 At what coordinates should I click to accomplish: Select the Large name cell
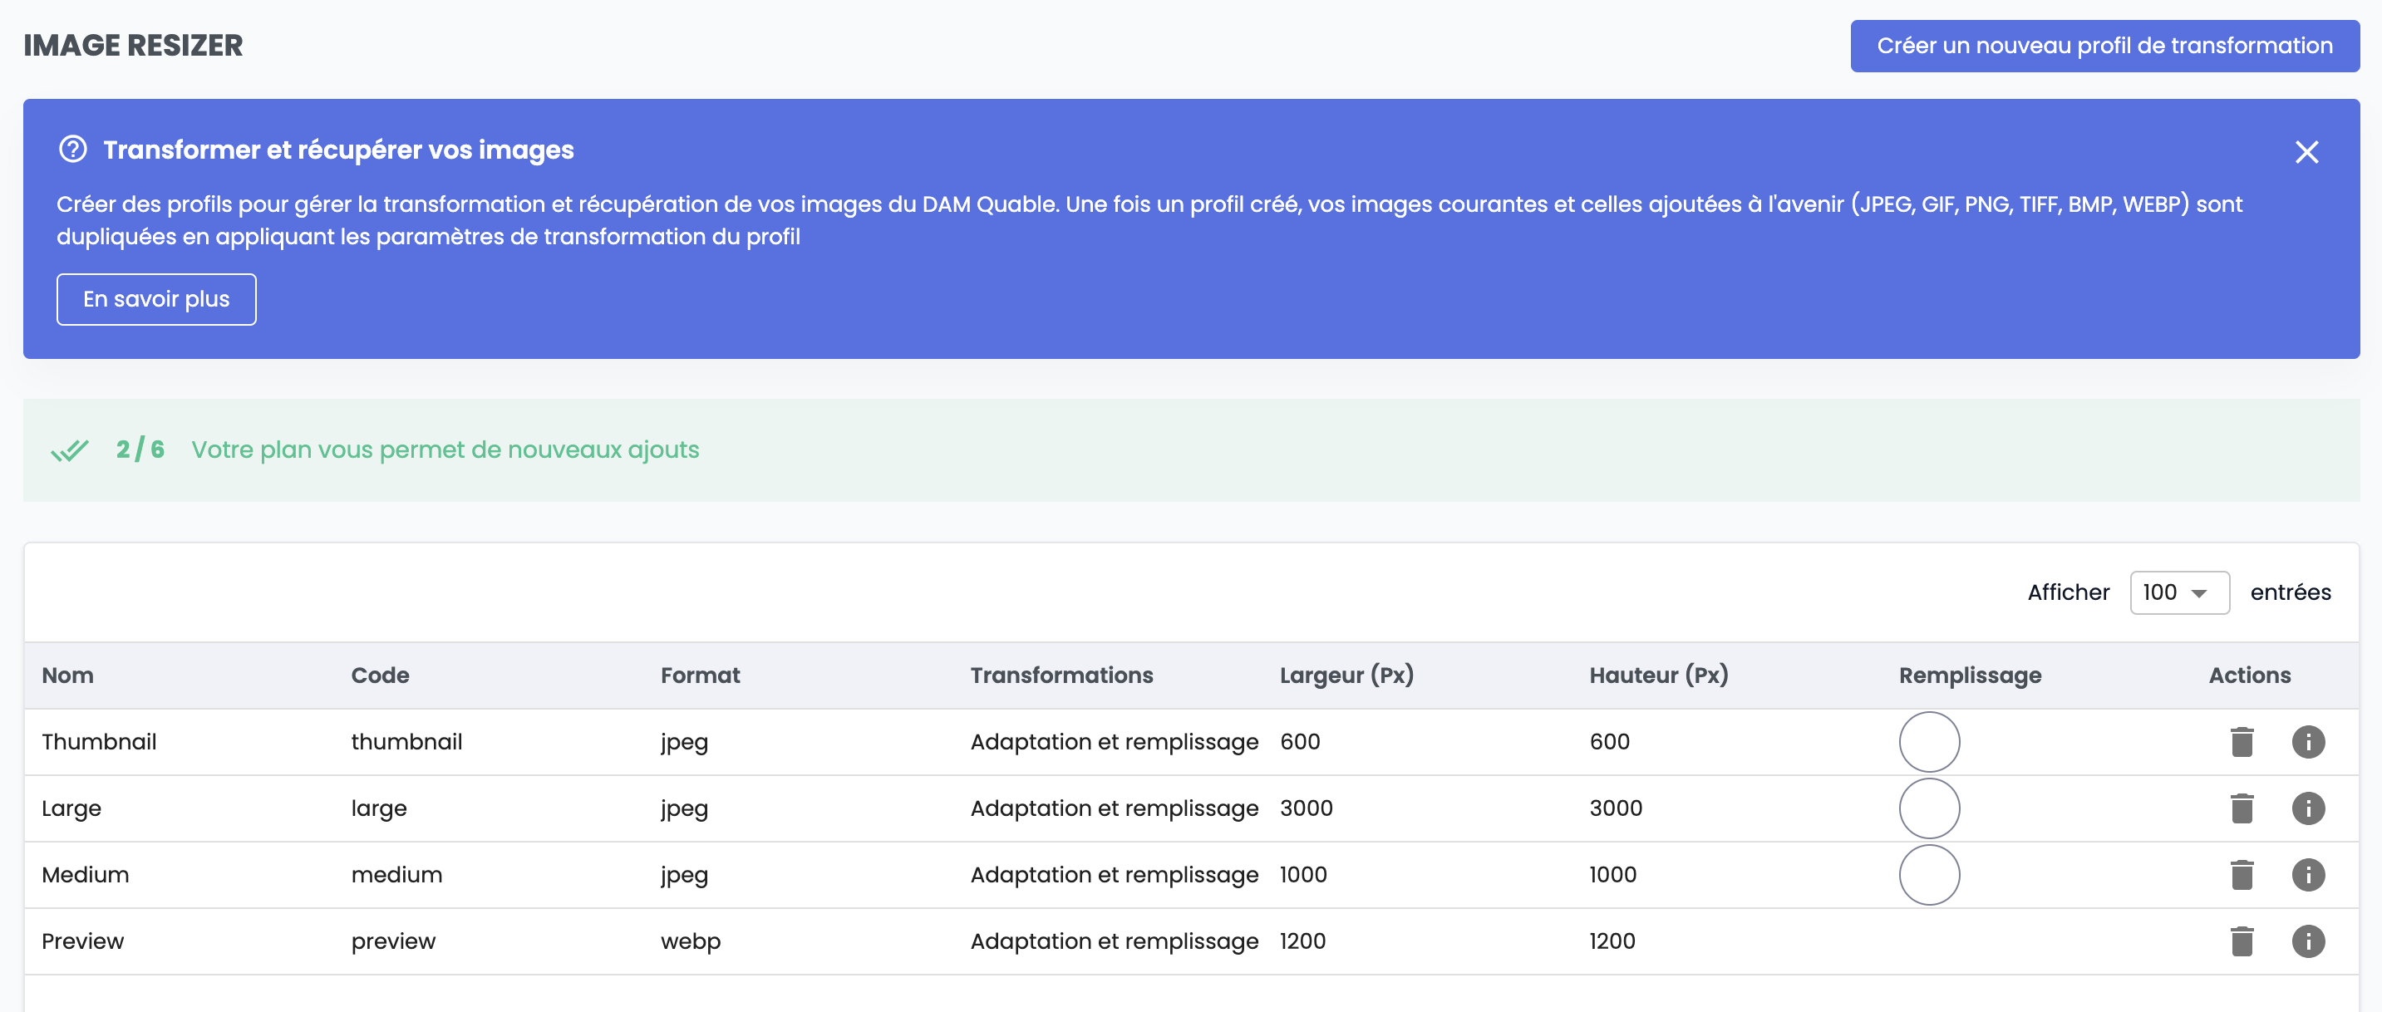[x=71, y=808]
